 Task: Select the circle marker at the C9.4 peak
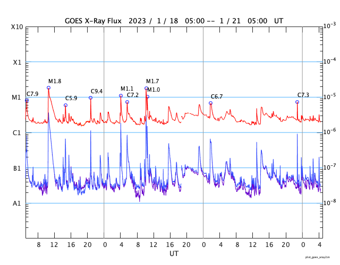[91, 98]
